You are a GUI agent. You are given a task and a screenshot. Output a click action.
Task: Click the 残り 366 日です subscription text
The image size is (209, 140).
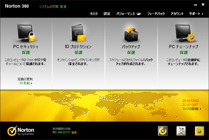(x=61, y=133)
